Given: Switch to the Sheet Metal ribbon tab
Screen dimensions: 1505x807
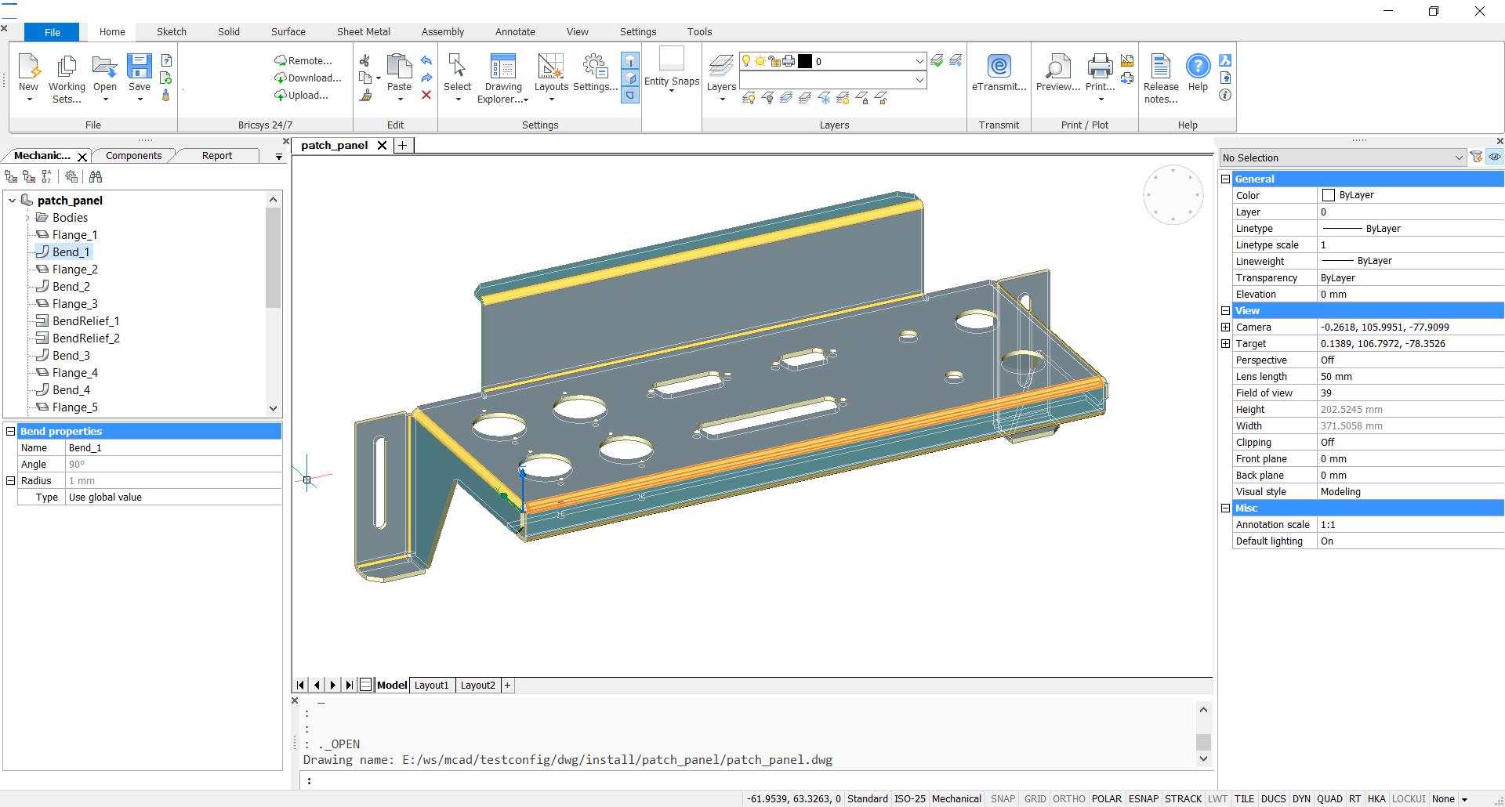Looking at the screenshot, I should [x=363, y=32].
